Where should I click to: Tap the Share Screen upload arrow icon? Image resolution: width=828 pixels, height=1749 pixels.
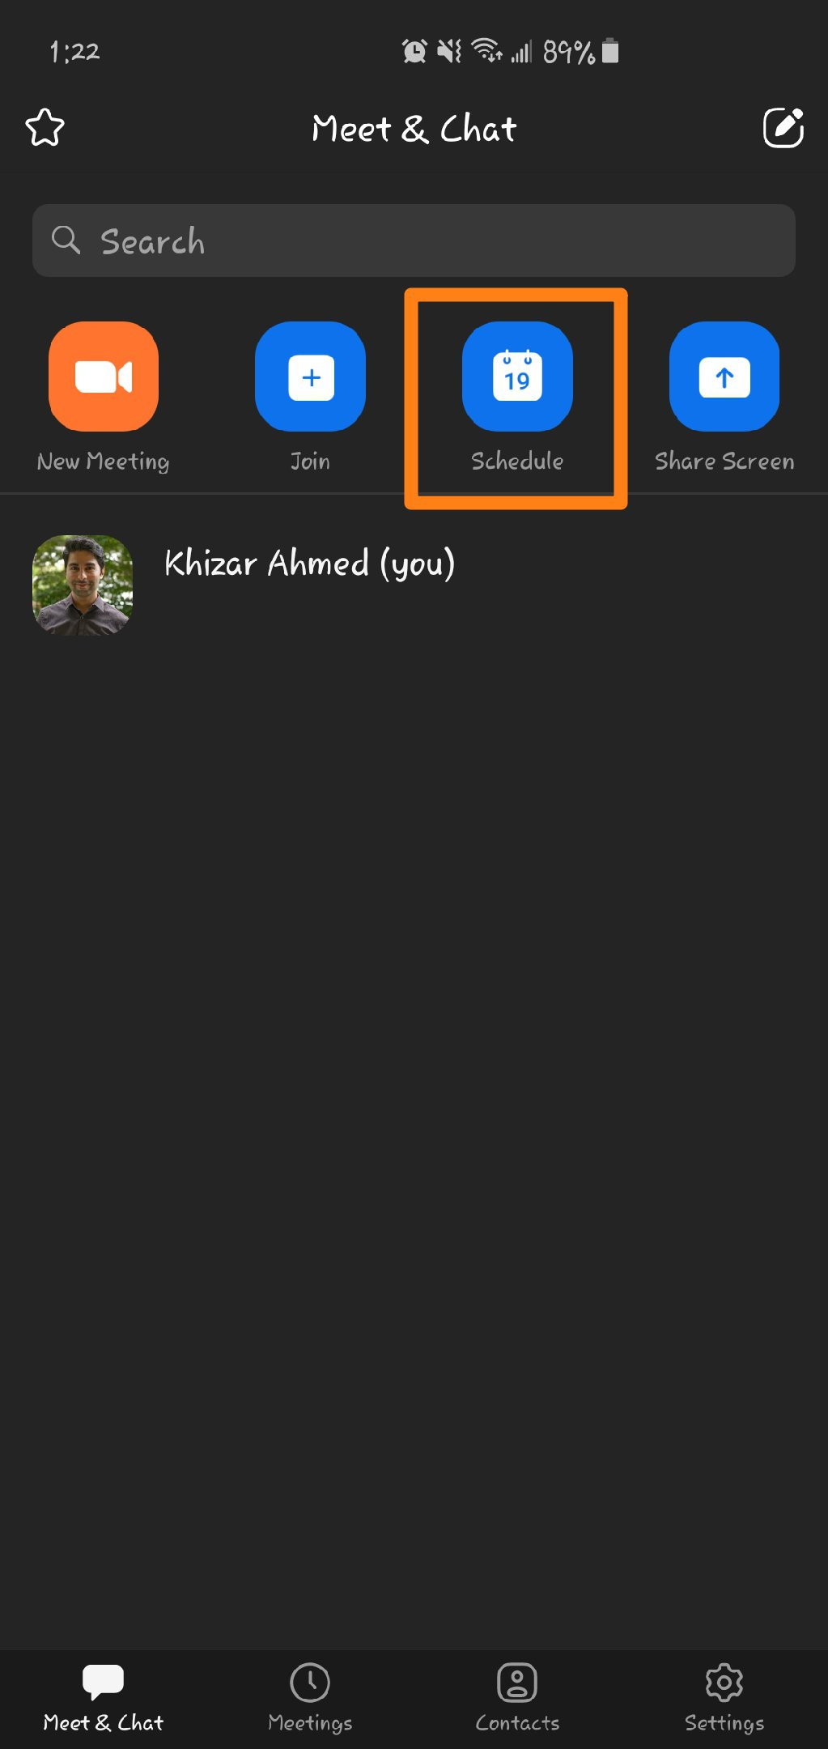point(724,377)
